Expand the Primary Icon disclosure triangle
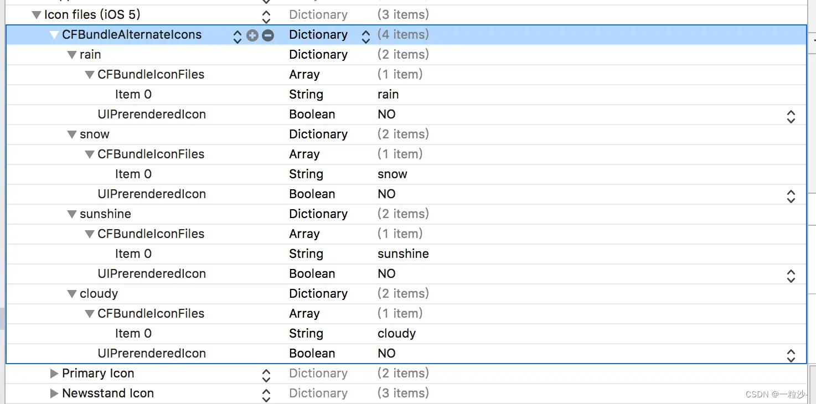Screen dimensions: 816x404 pos(54,374)
